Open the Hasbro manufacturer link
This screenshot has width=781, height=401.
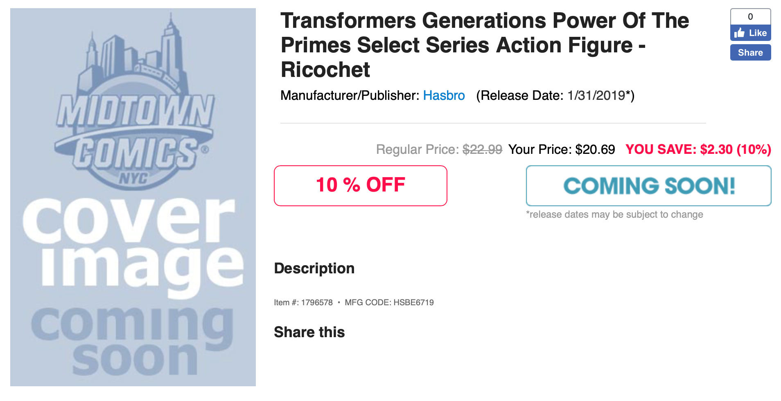[x=444, y=95]
